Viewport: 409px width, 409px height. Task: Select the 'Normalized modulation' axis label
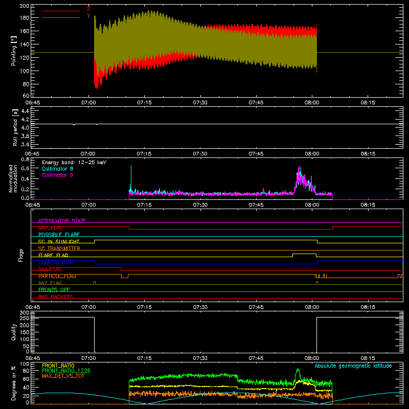point(12,178)
